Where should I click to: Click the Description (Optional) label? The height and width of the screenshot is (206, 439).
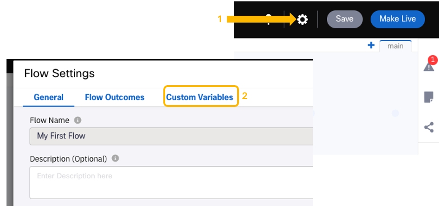(68, 159)
